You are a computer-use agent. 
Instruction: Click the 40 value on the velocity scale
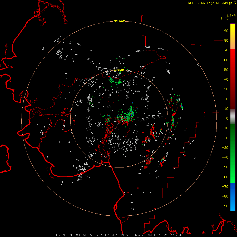point(226,80)
